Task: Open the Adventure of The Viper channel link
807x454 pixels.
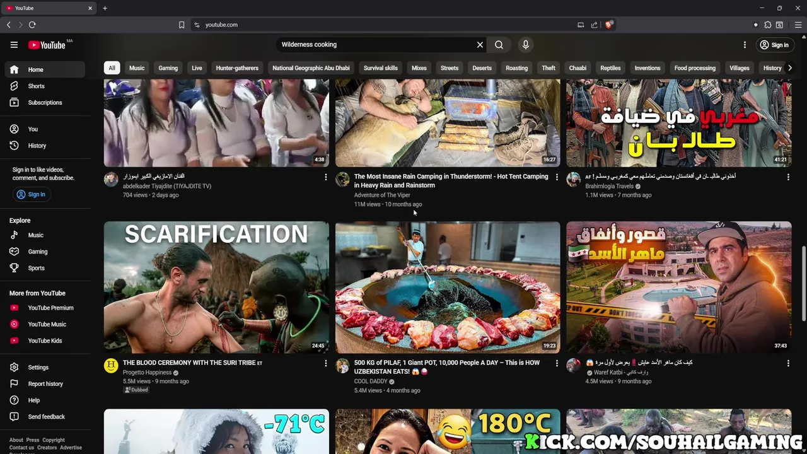Action: [x=382, y=195]
